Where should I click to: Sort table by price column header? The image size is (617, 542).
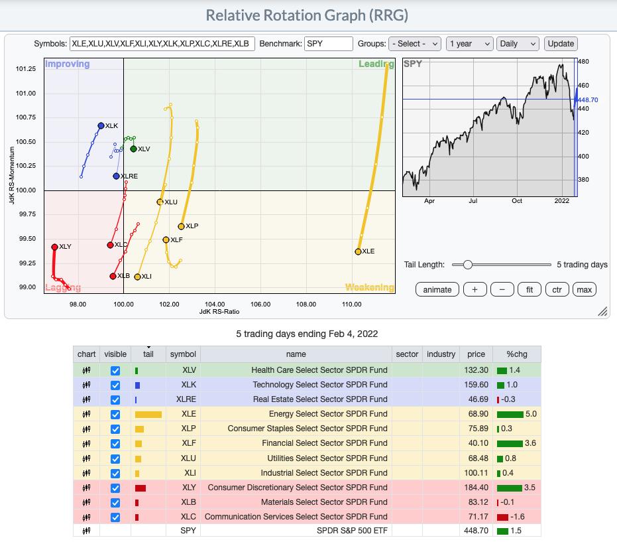[476, 354]
